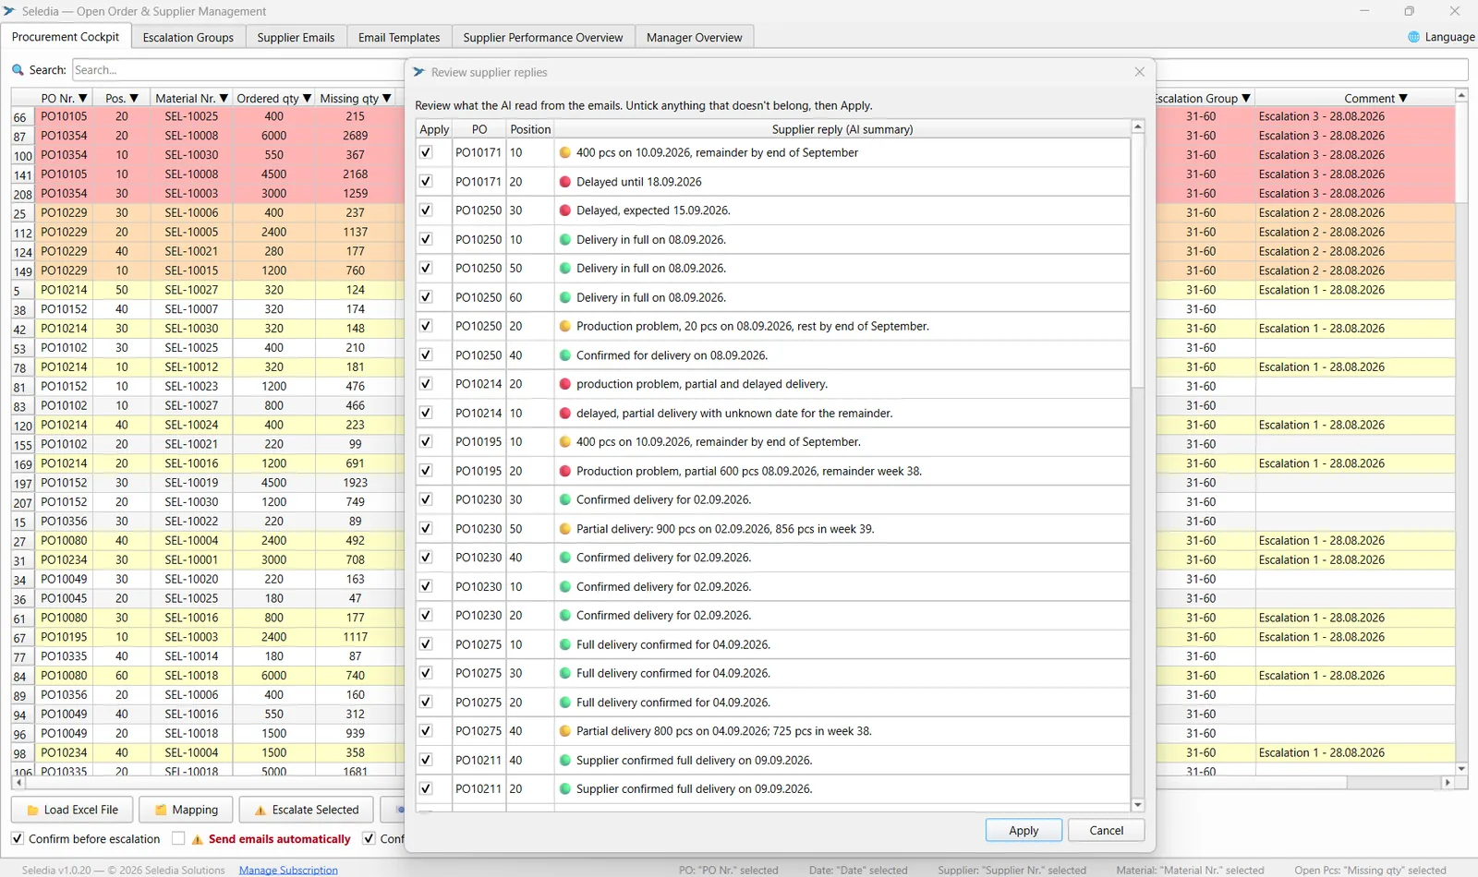Switch to Supplier Emails tab

[x=296, y=37]
